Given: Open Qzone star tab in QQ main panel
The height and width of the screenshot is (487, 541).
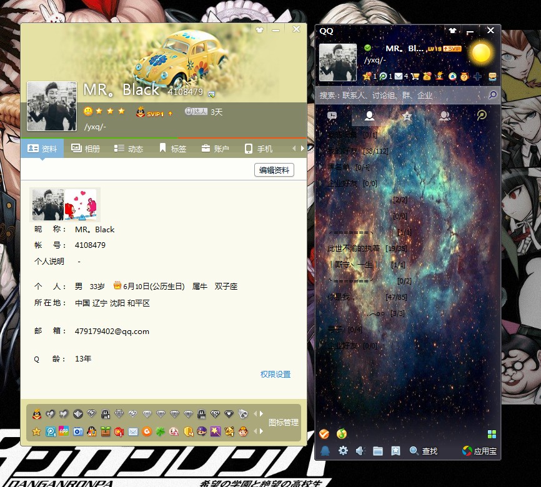Looking at the screenshot, I should (x=407, y=116).
